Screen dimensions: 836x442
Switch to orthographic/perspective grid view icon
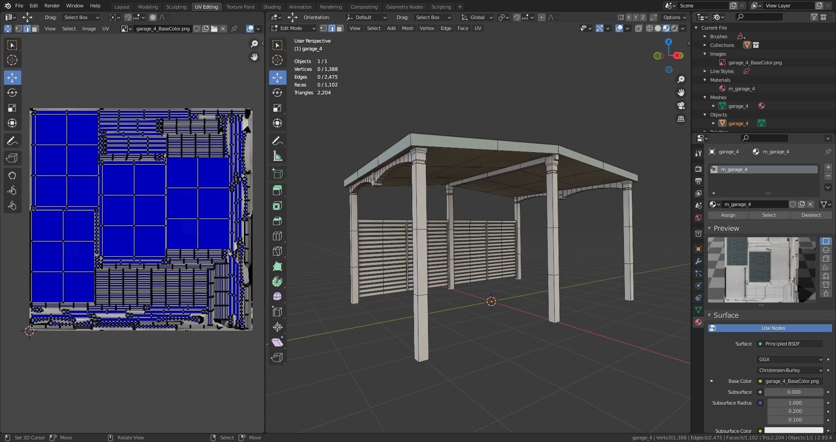681,119
